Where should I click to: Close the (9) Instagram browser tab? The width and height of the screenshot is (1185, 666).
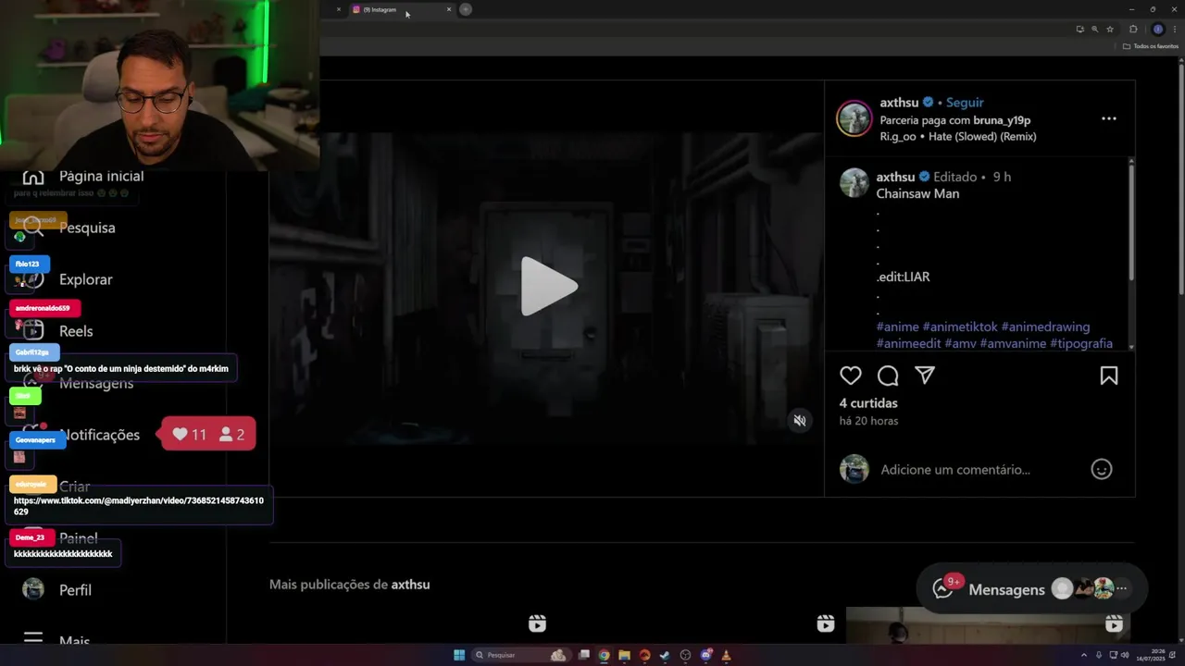coord(449,9)
